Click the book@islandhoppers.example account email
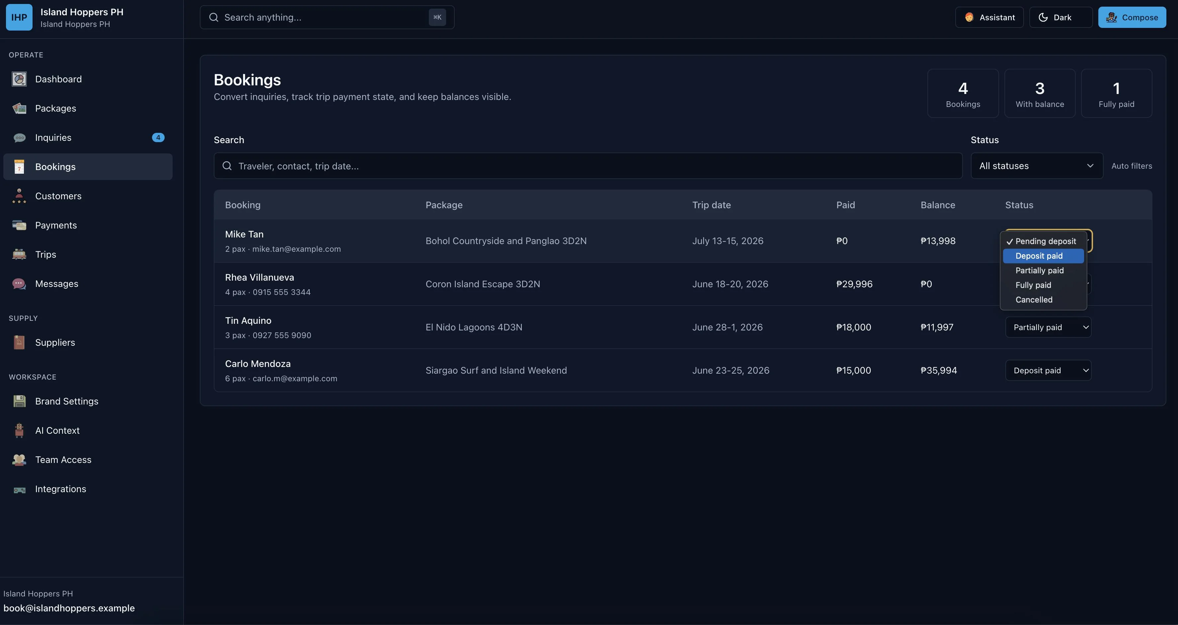This screenshot has height=625, width=1178. coord(69,608)
